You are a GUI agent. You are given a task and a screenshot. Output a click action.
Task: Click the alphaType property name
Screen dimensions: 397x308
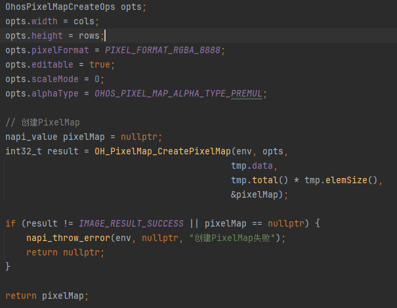point(55,93)
